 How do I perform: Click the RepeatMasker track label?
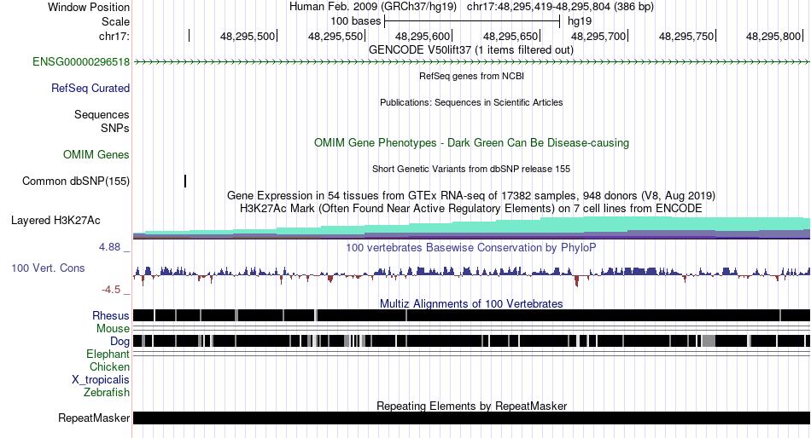pyautogui.click(x=94, y=418)
